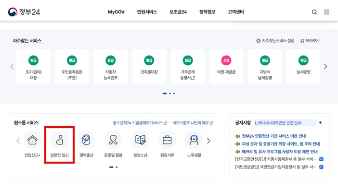
Task: Open [한국교통안전공단] 자동차등록원부 notice
Action: point(276,159)
